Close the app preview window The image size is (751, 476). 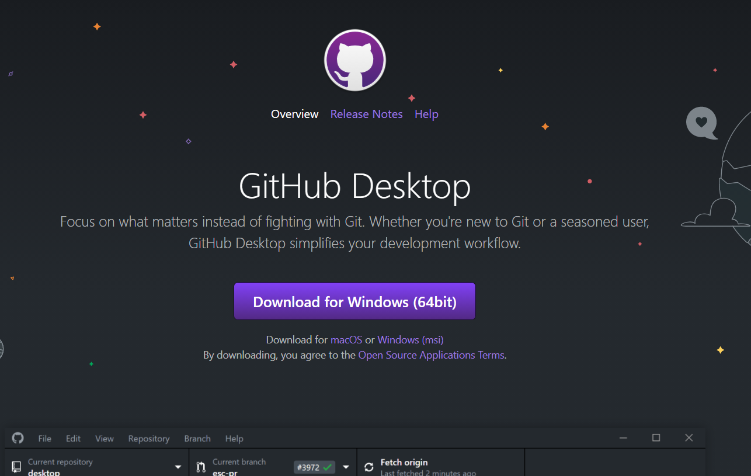pos(689,438)
